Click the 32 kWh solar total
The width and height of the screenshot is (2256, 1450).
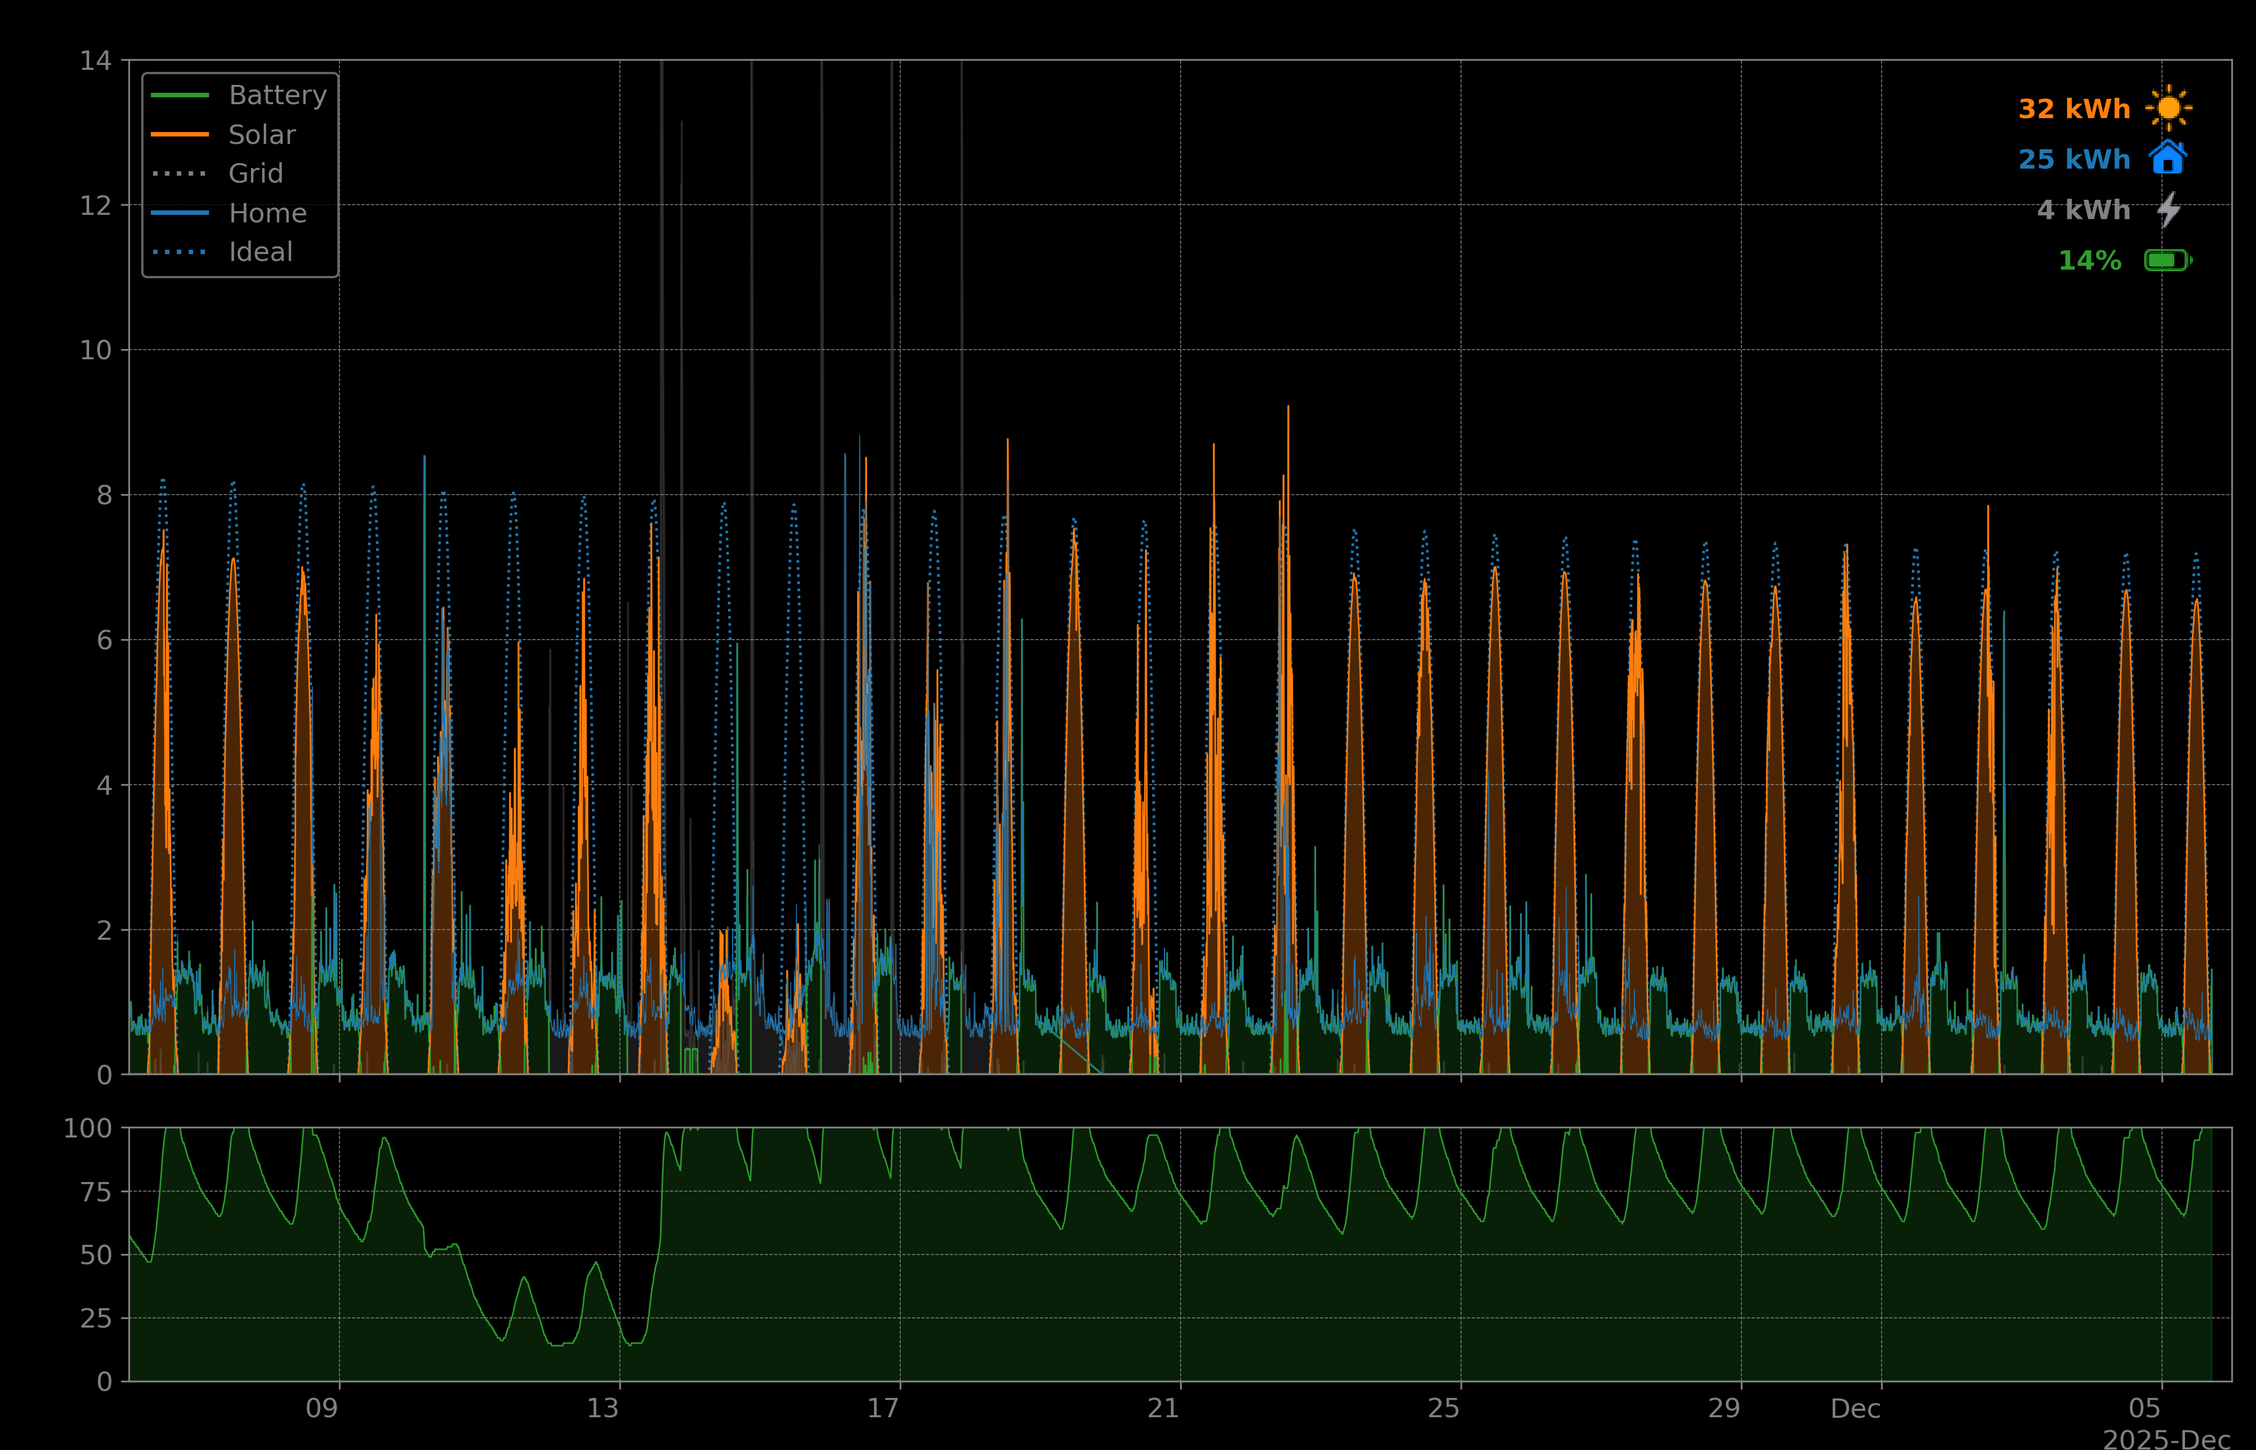pyautogui.click(x=2073, y=109)
